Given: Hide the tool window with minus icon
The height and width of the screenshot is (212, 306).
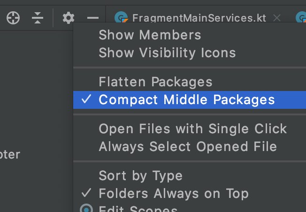Looking at the screenshot, I should point(93,18).
